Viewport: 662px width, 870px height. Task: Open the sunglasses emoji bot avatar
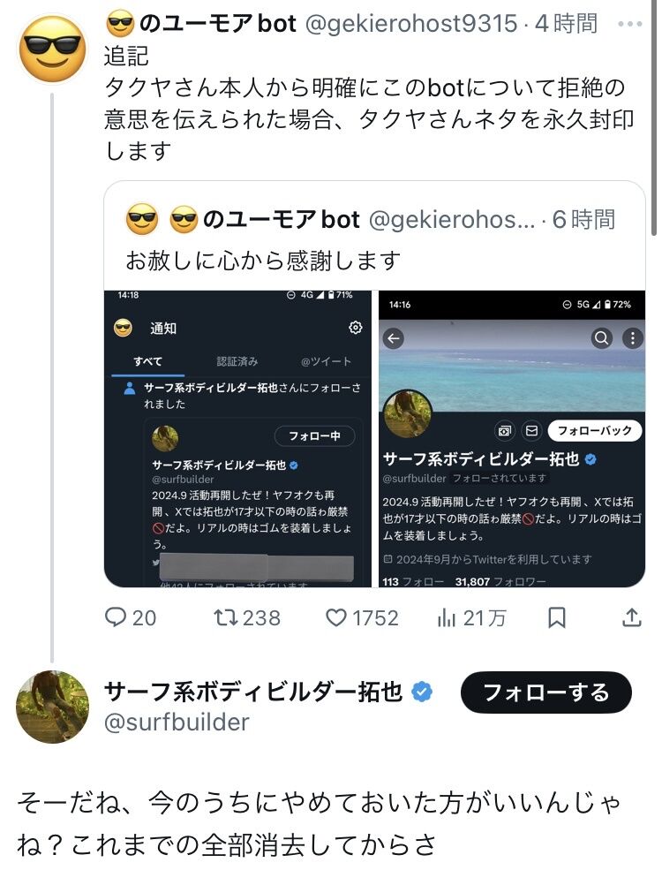[x=53, y=49]
